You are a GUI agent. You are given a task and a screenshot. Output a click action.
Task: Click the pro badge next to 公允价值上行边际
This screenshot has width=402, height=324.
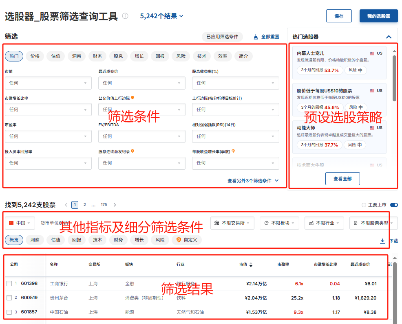click(x=133, y=98)
